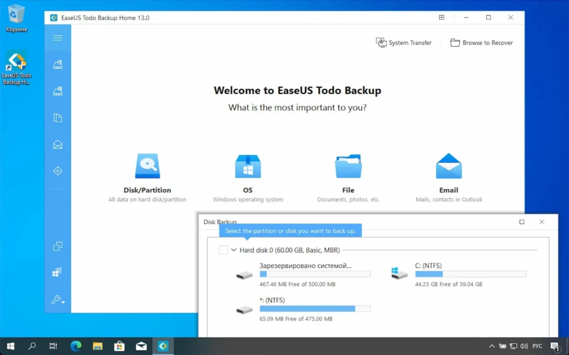
Task: Click EaseUS Todo Backup taskbar icon
Action: click(x=163, y=346)
